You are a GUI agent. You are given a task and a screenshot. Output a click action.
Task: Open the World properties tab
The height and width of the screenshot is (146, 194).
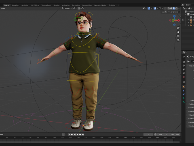point(183,77)
